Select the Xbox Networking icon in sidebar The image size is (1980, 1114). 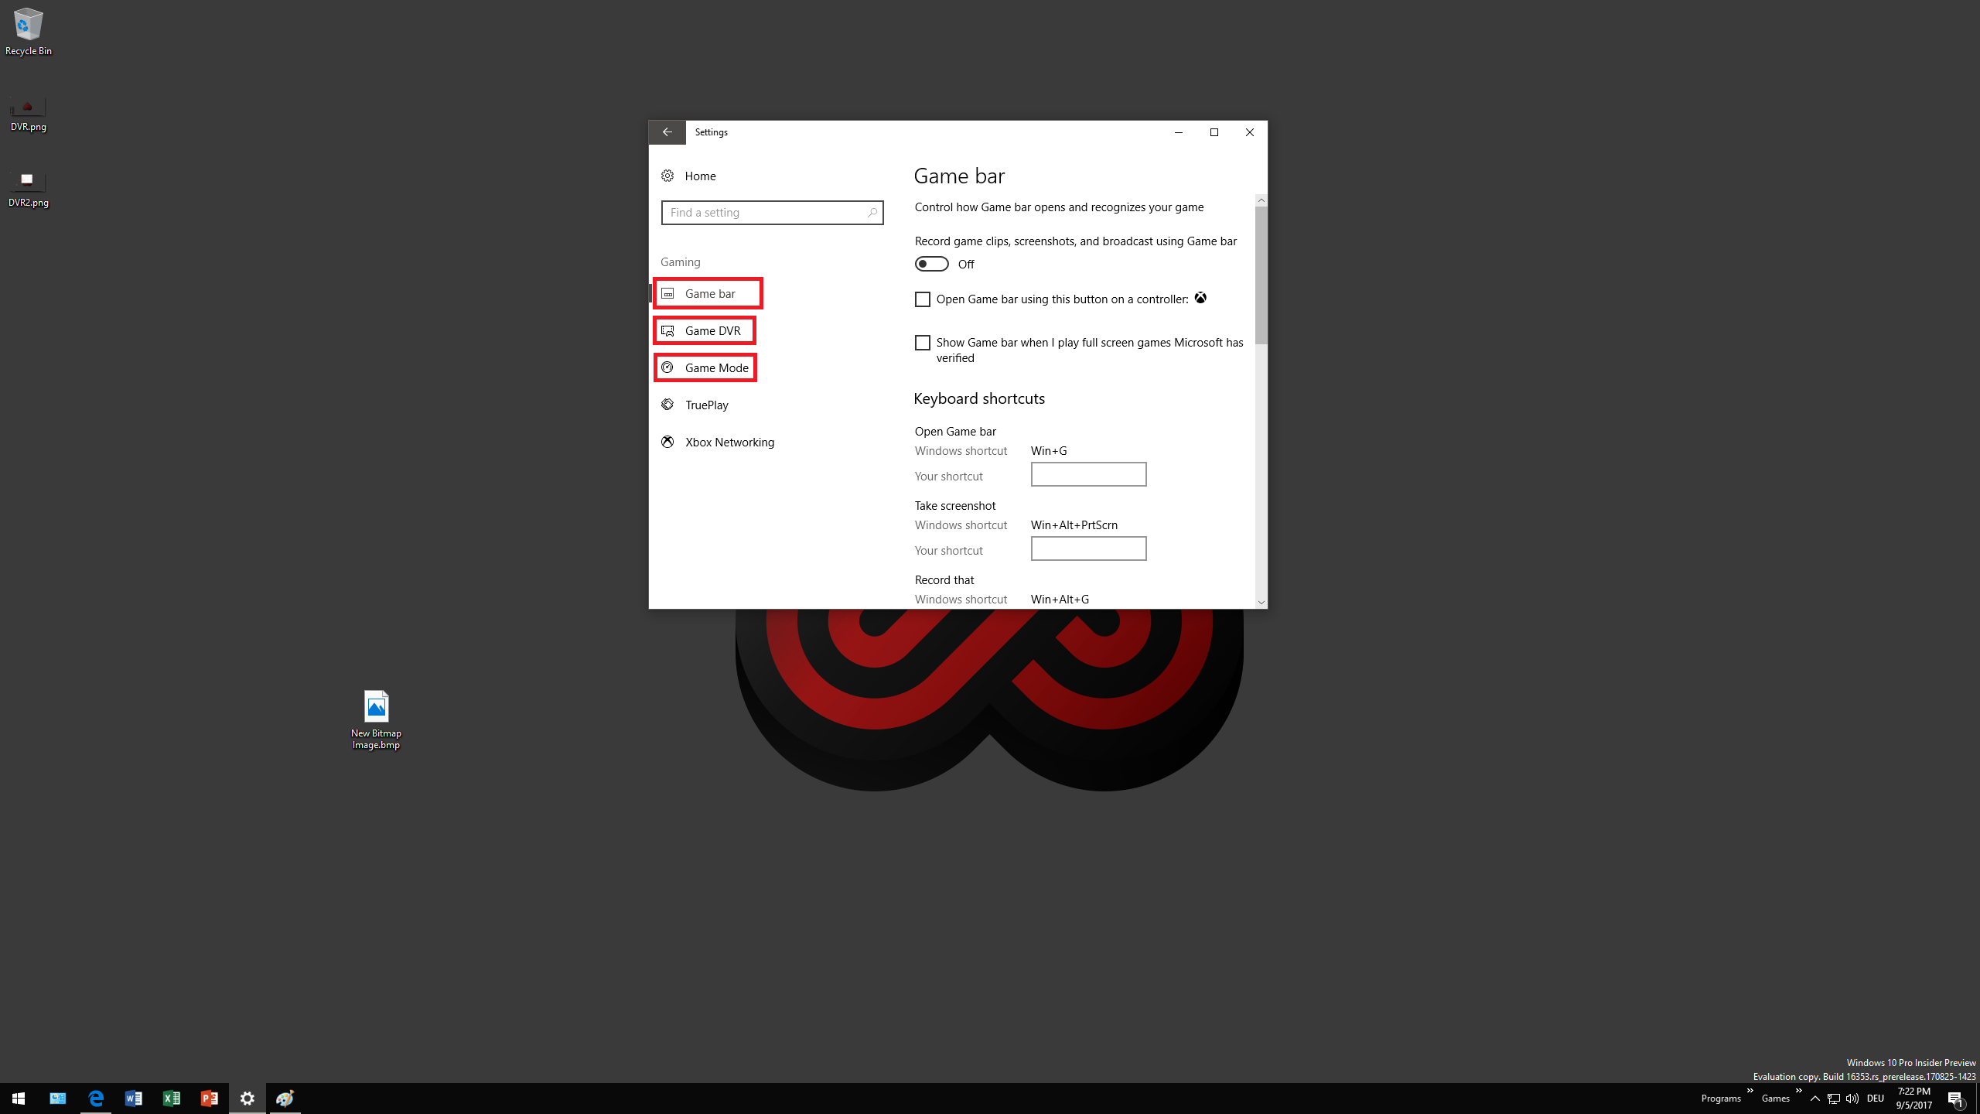tap(667, 442)
